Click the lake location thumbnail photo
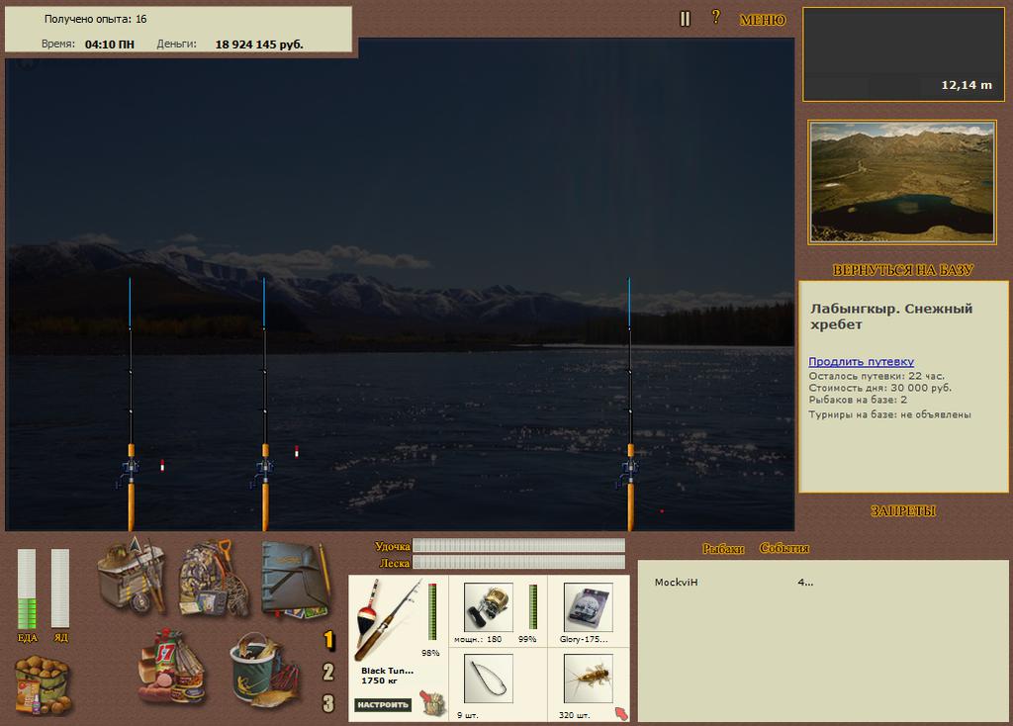The image size is (1013, 726). [902, 182]
